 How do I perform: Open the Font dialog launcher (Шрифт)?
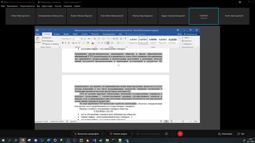tap(96, 47)
